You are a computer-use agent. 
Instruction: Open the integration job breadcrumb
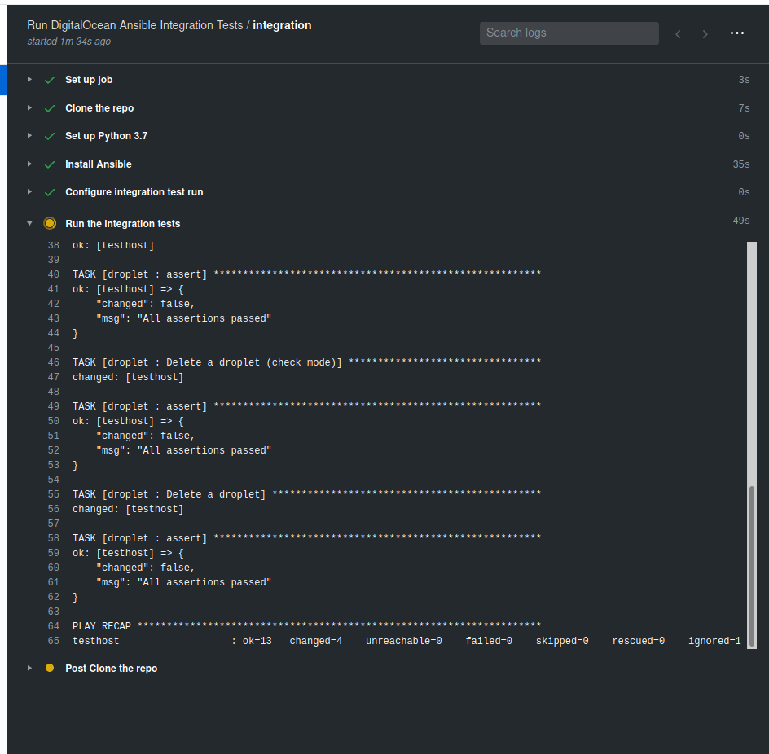coord(282,25)
